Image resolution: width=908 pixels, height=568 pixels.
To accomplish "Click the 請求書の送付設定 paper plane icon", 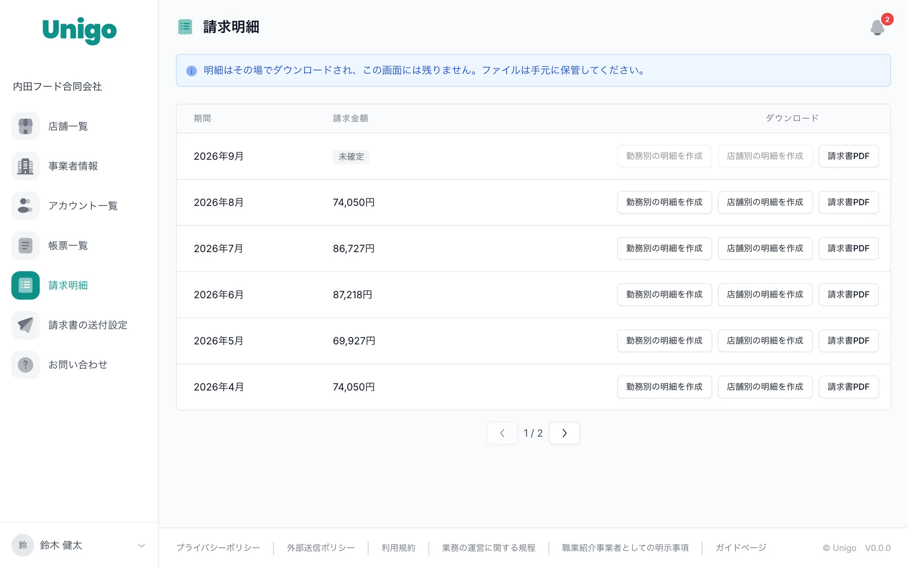I will click(26, 325).
